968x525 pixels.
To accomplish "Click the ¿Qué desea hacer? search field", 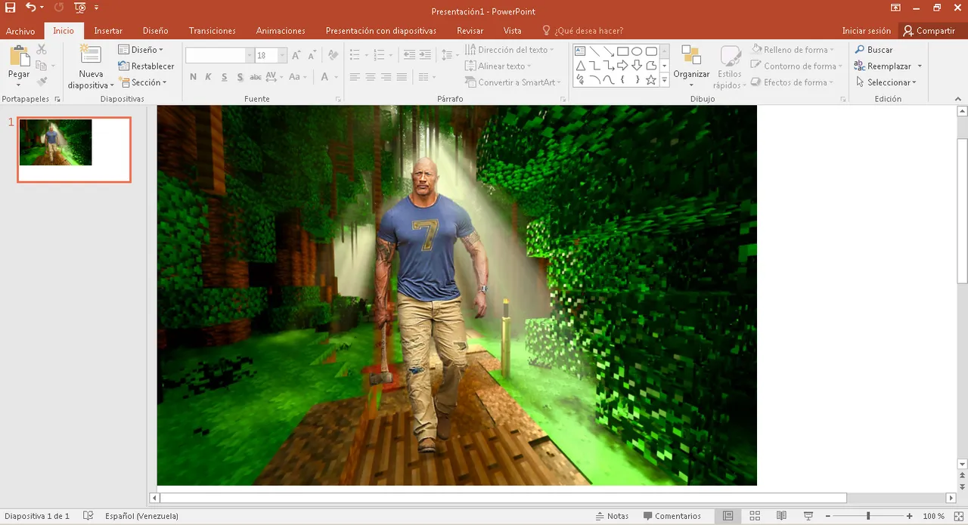I will (582, 31).
